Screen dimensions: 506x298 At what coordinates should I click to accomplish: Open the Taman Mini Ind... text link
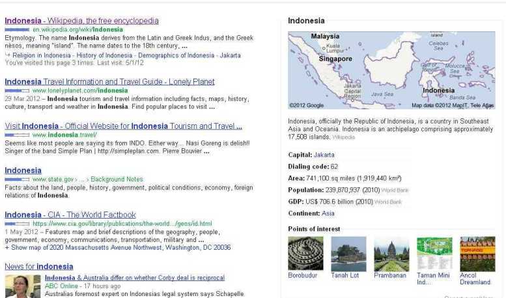pyautogui.click(x=434, y=278)
